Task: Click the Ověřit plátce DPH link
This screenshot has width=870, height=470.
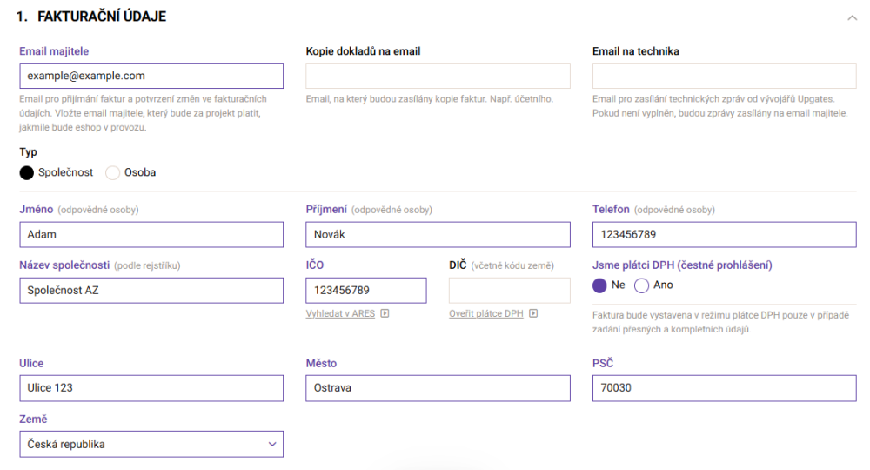Action: click(x=486, y=313)
